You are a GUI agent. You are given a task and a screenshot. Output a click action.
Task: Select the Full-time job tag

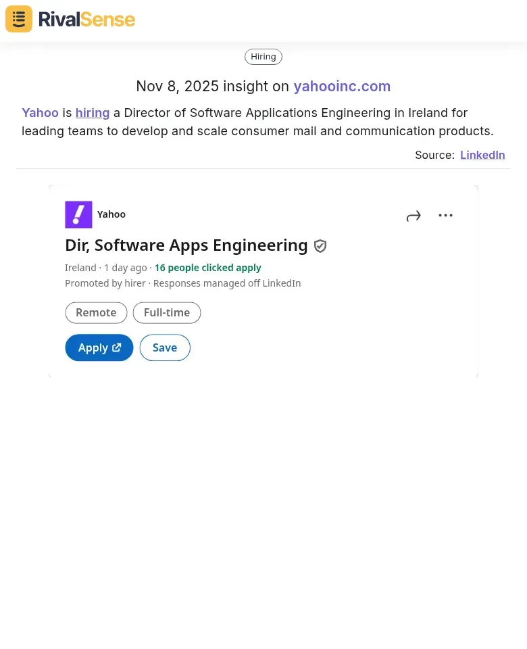(166, 312)
